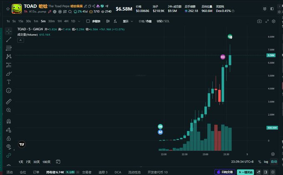Copy token address using copy icon

coord(89,6)
